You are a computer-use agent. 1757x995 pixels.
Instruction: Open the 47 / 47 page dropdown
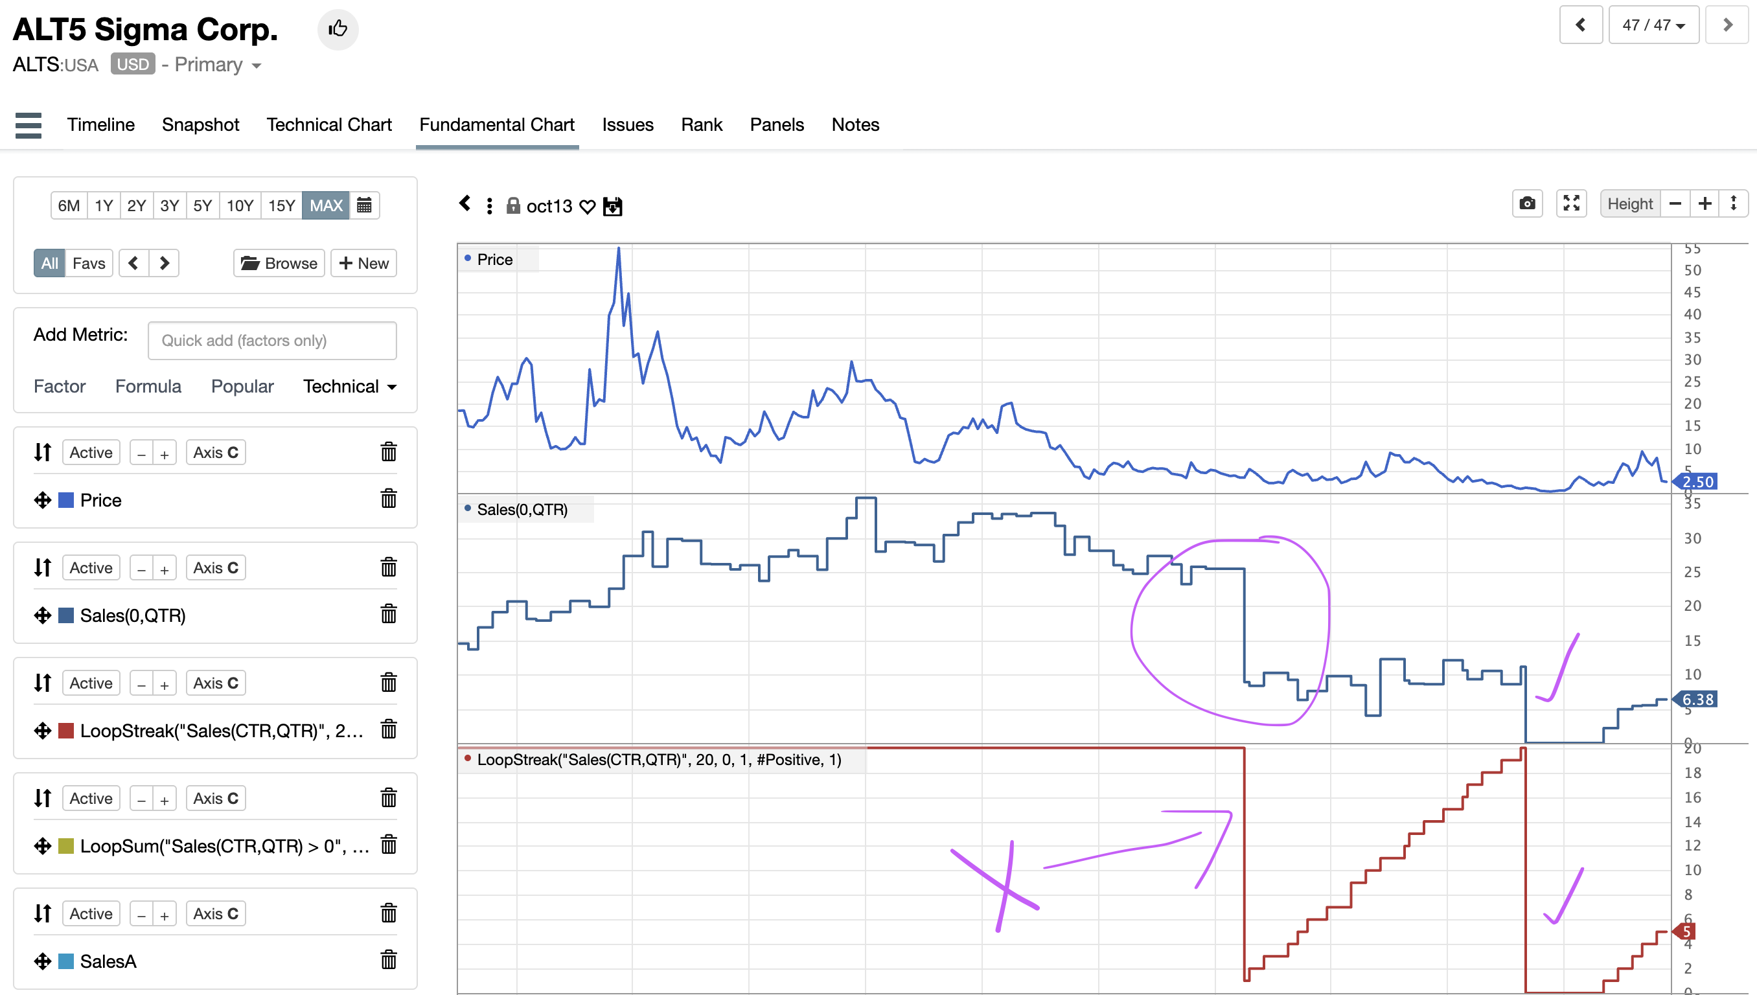(1653, 25)
